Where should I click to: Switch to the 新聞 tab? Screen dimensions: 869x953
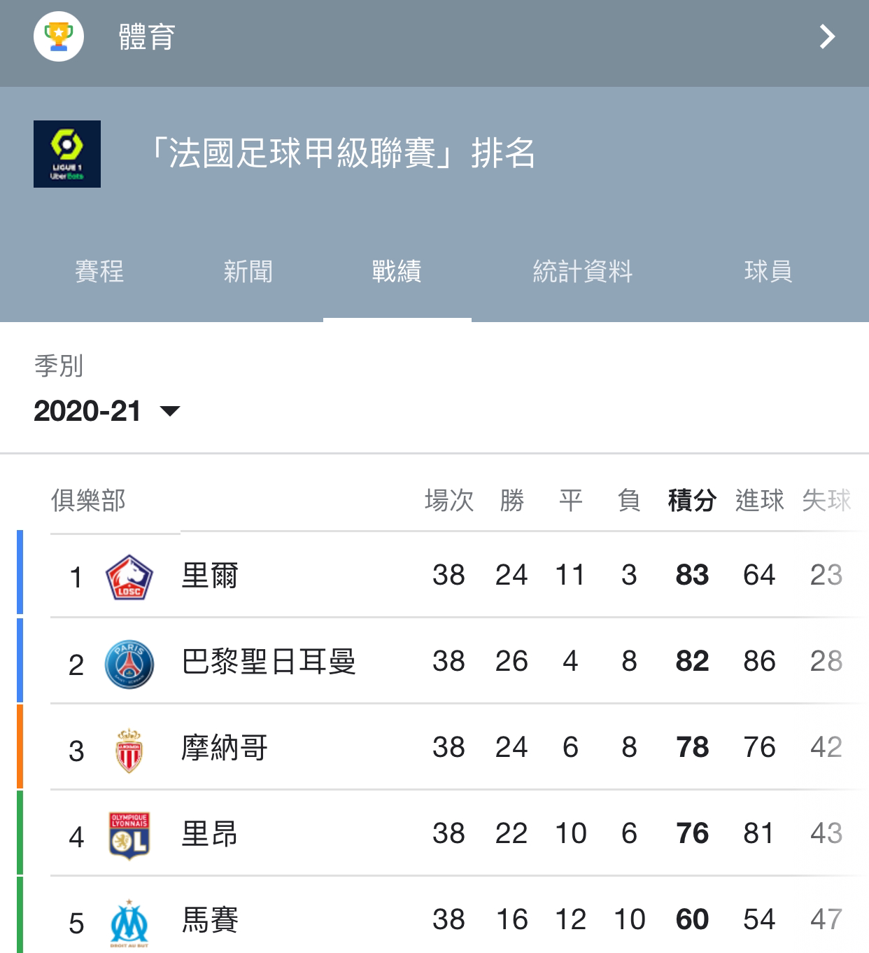[x=248, y=271]
